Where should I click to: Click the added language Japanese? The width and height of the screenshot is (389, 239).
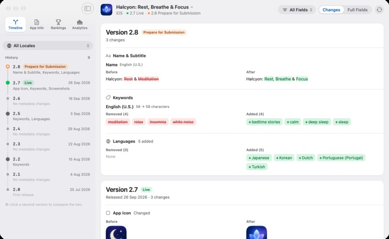point(259,158)
